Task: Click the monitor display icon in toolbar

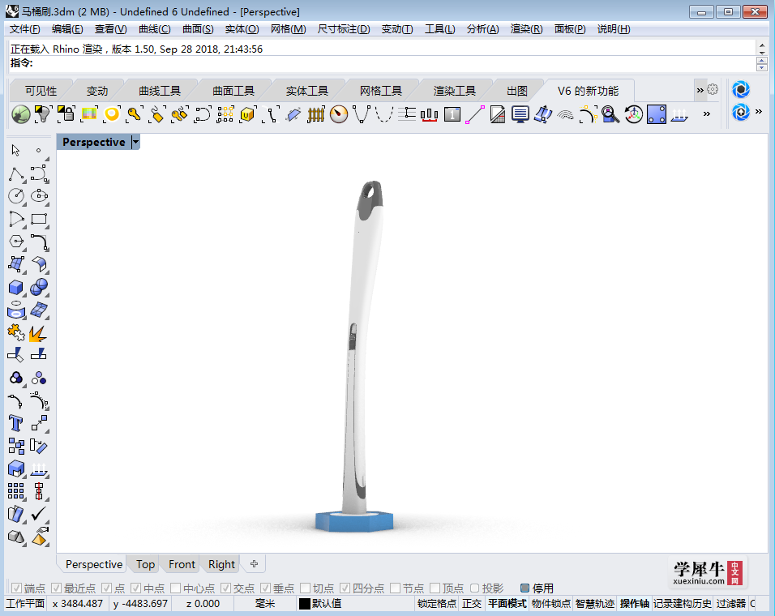Action: [x=520, y=114]
